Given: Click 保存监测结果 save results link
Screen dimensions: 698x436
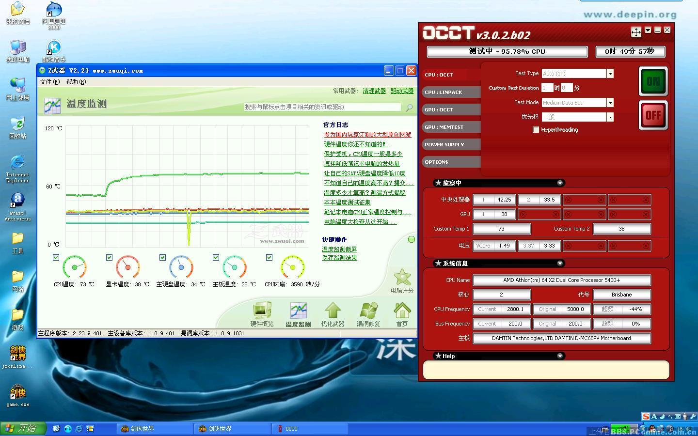Looking at the screenshot, I should pos(339,258).
